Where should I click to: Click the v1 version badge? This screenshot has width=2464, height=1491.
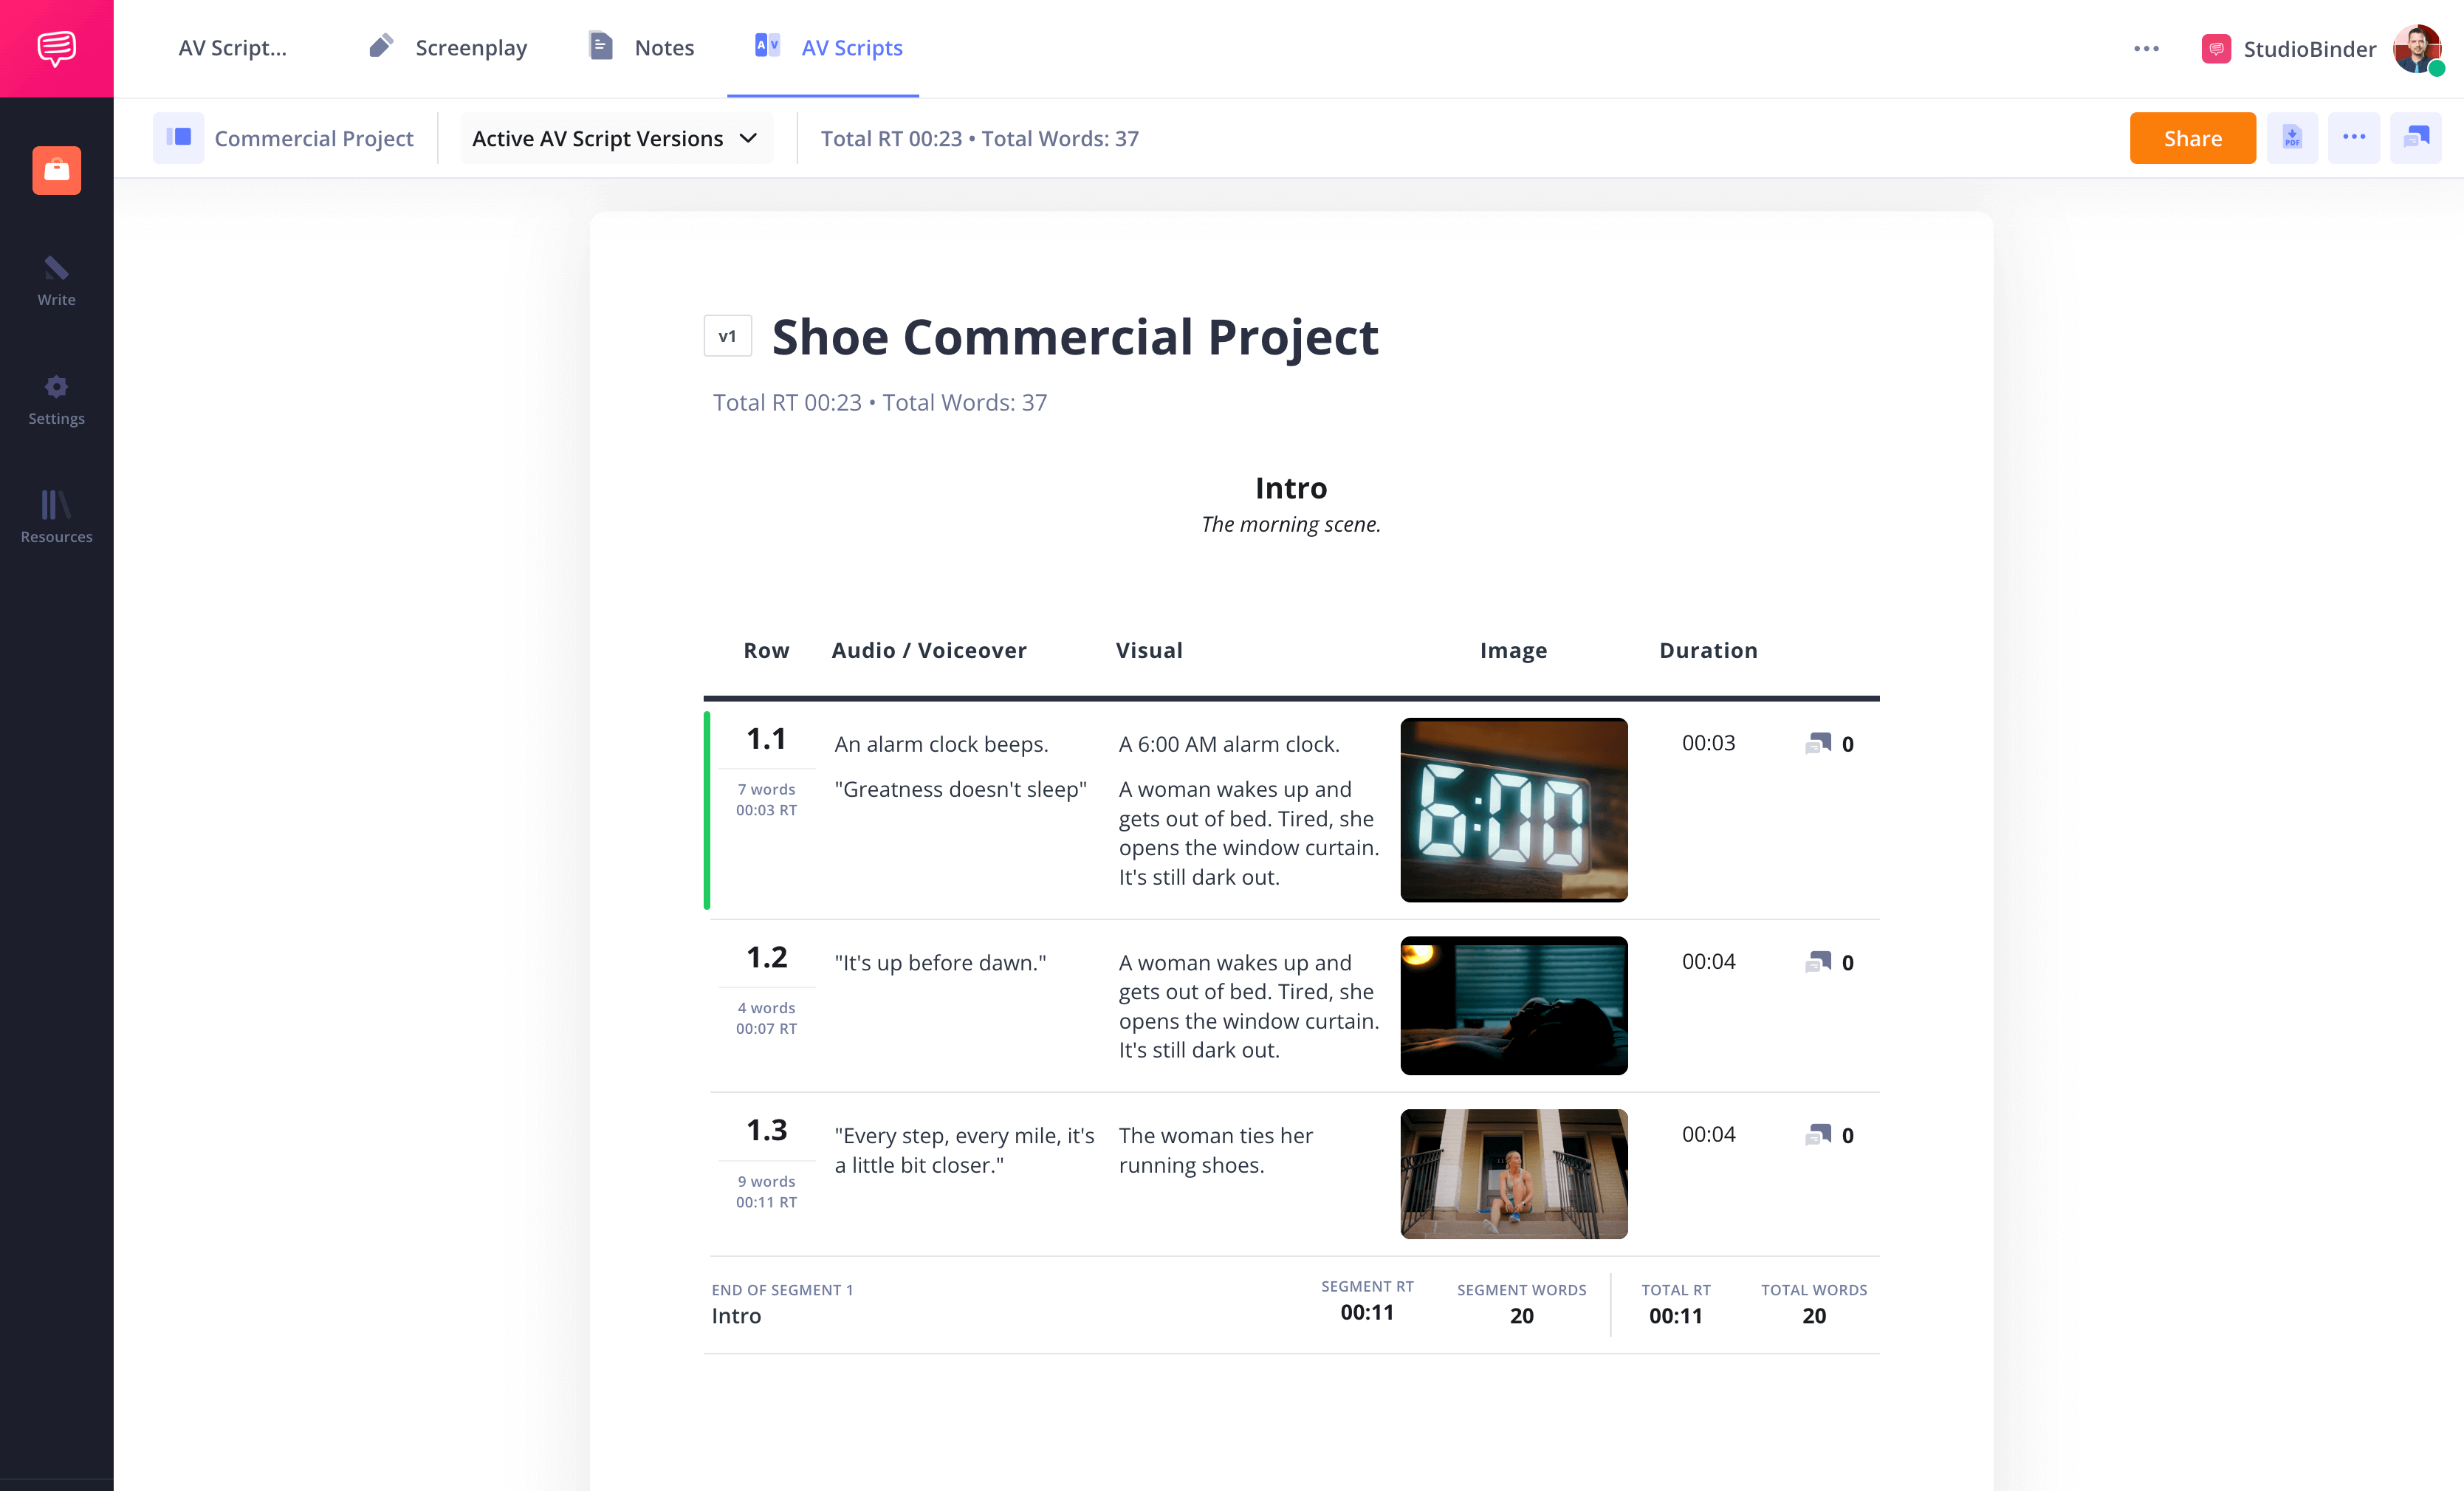[727, 337]
